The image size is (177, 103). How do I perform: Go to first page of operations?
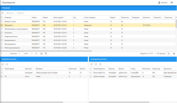2,54
